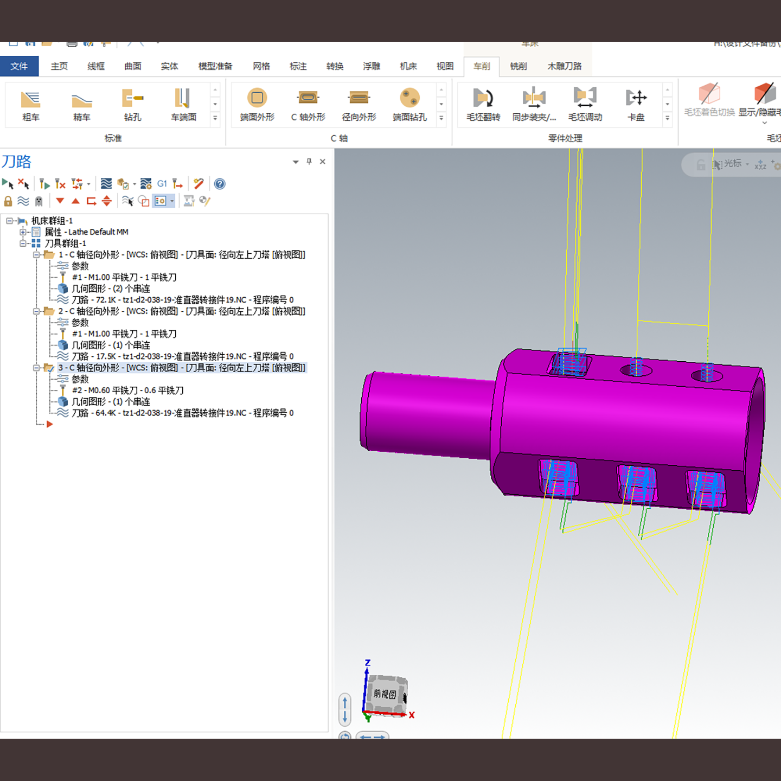The width and height of the screenshot is (781, 781).
Task: Toggle the highlighted display options button
Action: tap(160, 201)
